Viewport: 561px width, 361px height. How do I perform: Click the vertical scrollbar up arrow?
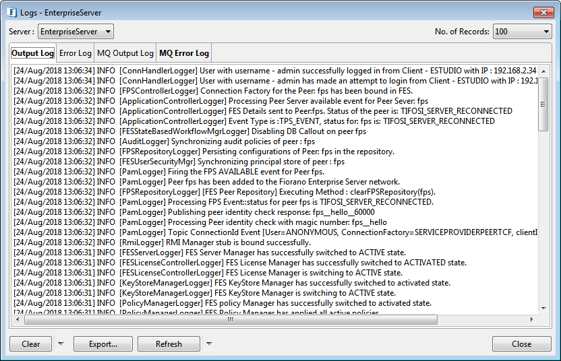(543, 71)
